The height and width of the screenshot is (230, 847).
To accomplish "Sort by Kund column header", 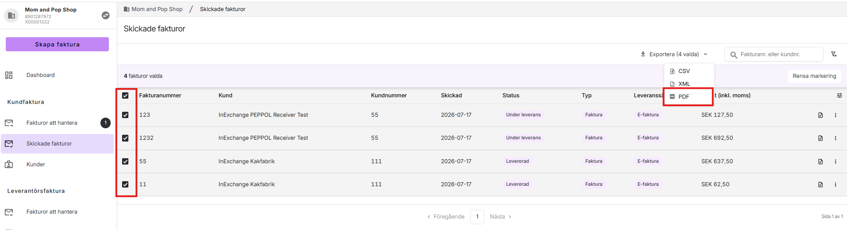I will (225, 96).
